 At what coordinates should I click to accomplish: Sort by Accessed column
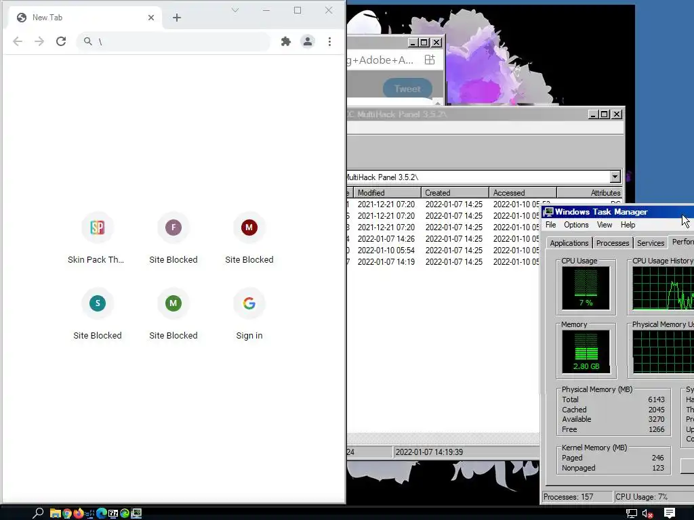tap(523, 193)
